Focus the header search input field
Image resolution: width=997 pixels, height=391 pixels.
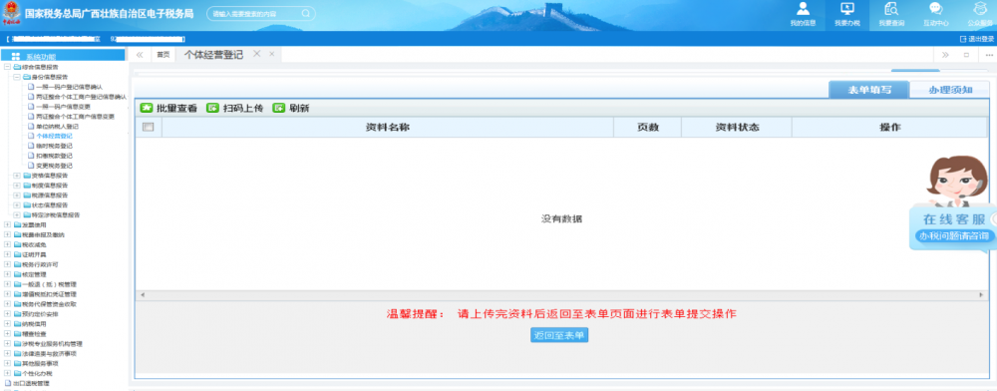260,13
